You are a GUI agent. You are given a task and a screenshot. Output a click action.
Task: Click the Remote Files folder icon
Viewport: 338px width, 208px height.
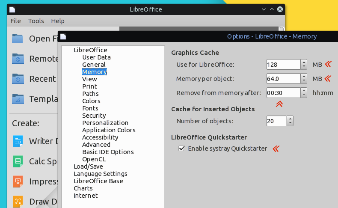[18, 59]
